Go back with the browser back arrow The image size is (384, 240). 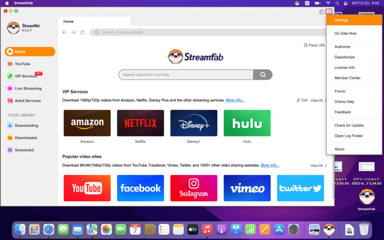64,32
